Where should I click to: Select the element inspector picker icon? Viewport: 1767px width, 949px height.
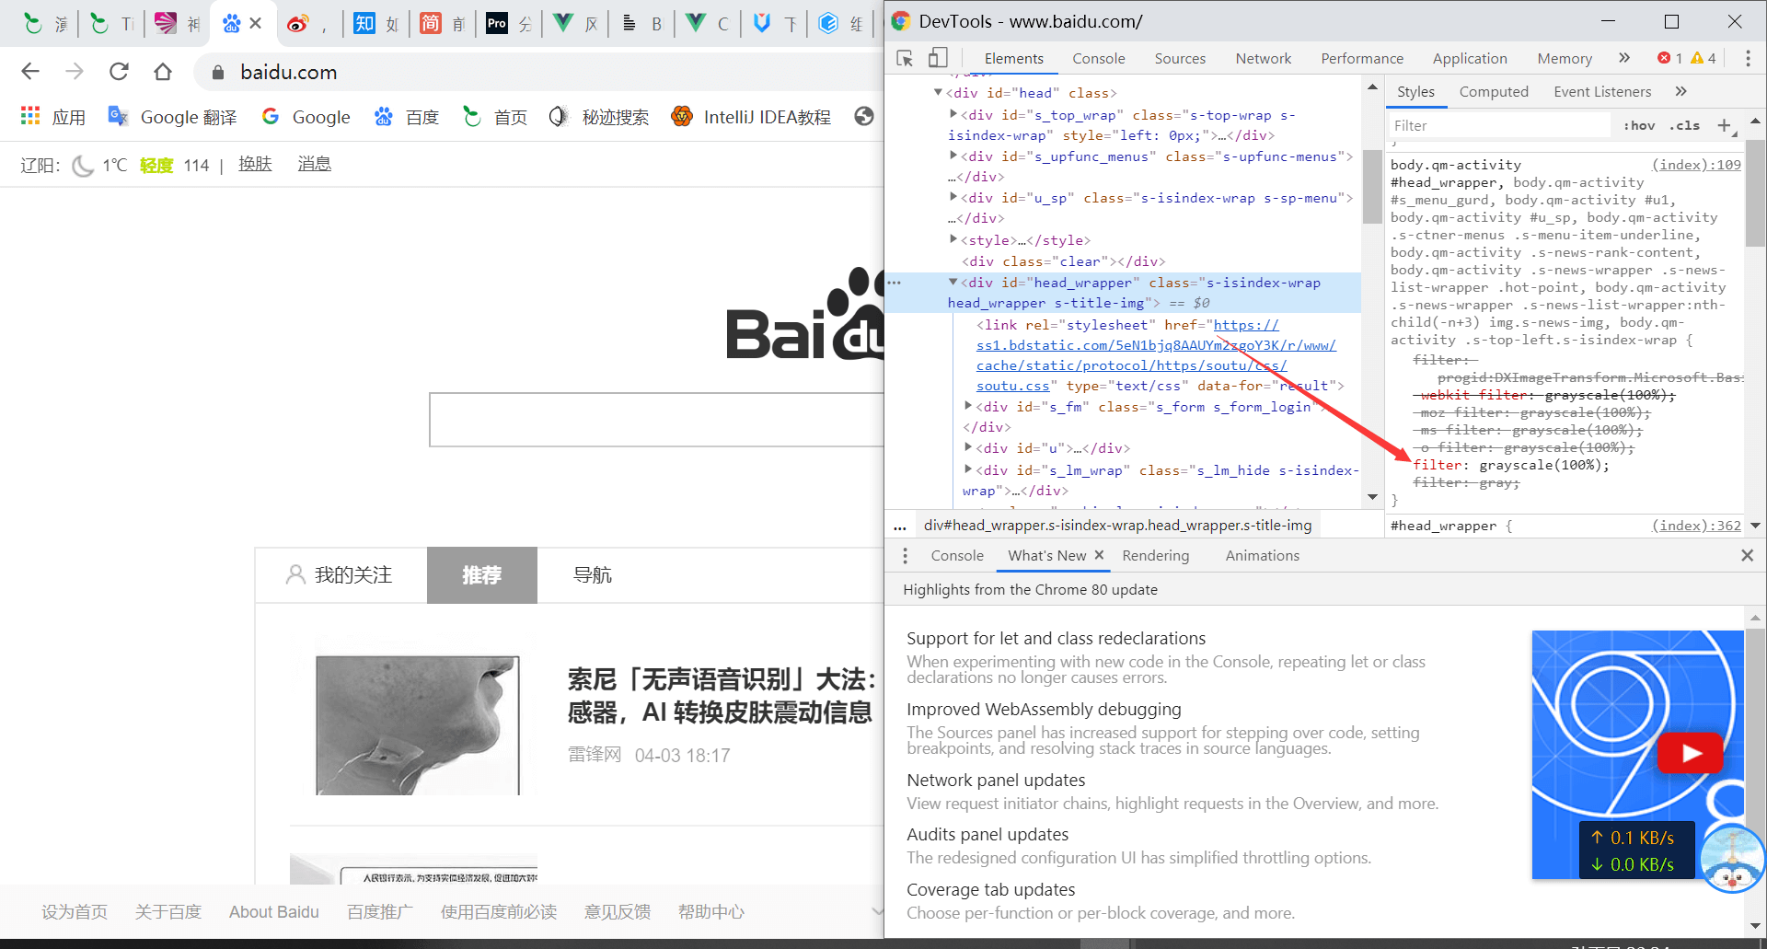pyautogui.click(x=905, y=58)
